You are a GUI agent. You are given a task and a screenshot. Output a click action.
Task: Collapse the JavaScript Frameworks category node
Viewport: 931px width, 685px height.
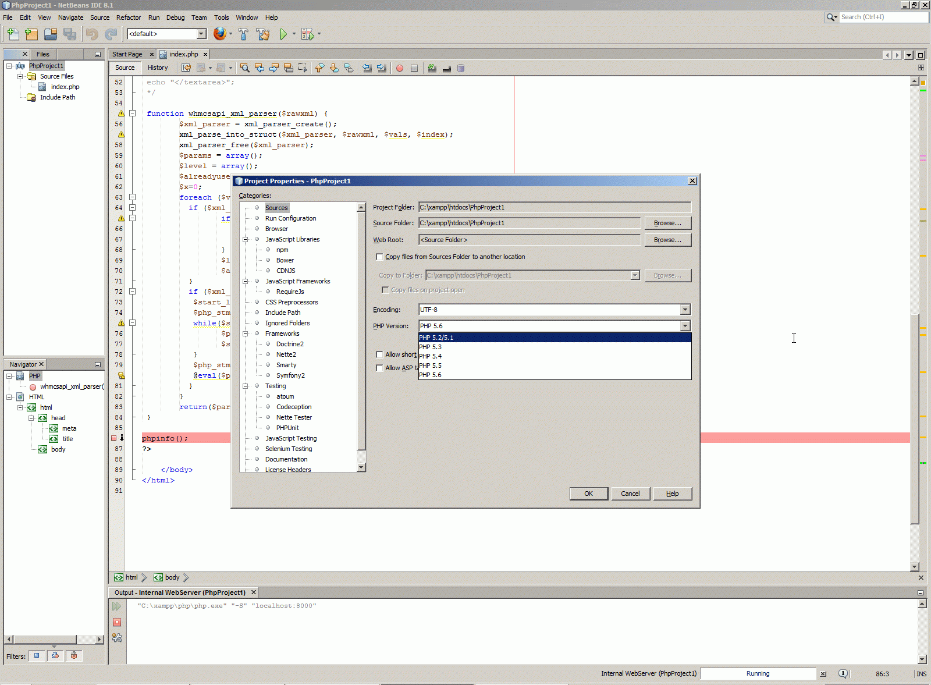(246, 281)
